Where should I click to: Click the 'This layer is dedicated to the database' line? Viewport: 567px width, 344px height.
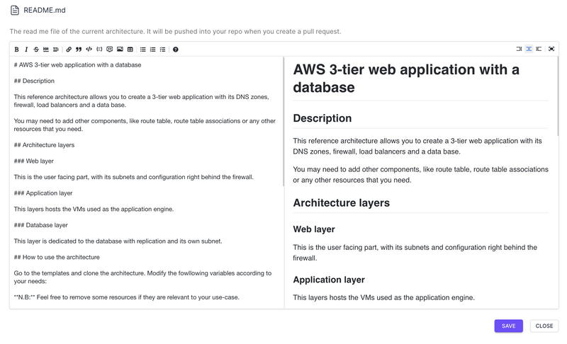pyautogui.click(x=118, y=241)
